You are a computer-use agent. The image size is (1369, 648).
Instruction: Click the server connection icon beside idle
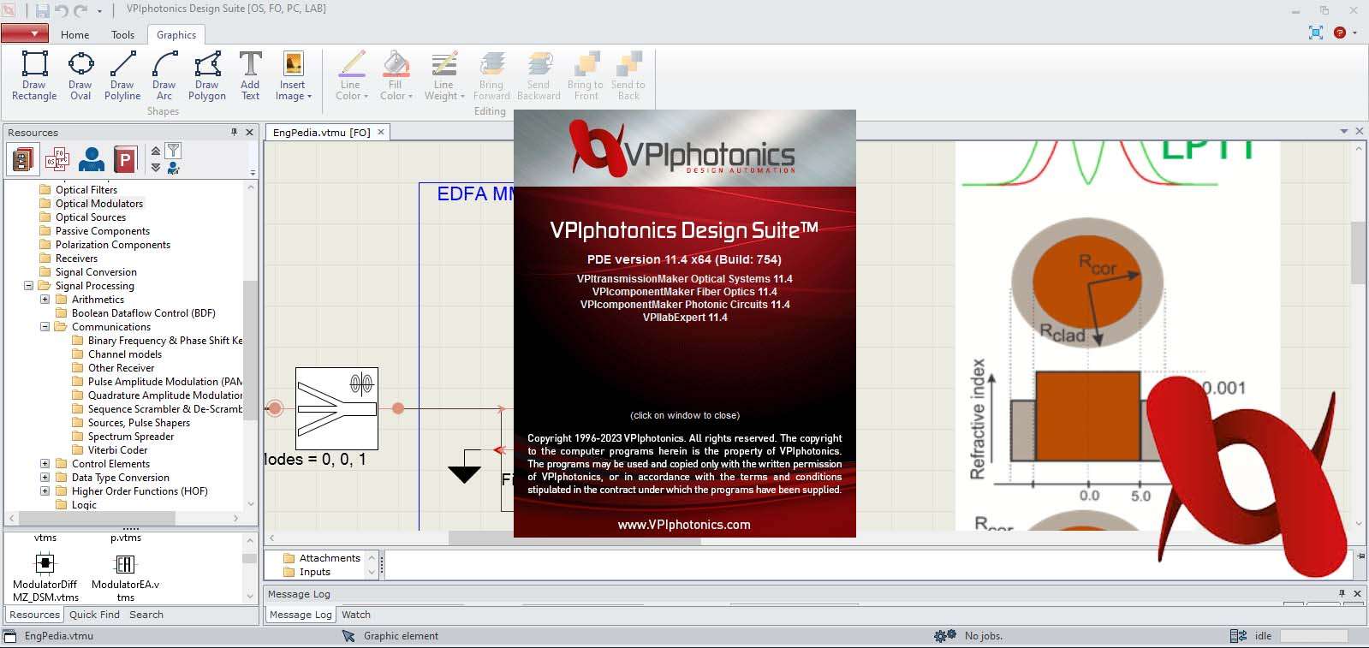click(x=1238, y=636)
